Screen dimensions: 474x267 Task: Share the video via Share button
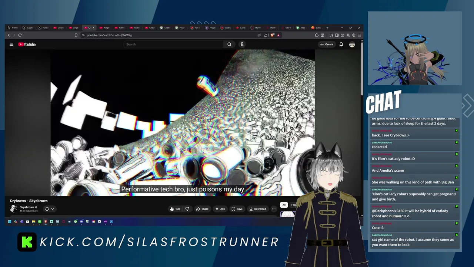(x=202, y=209)
